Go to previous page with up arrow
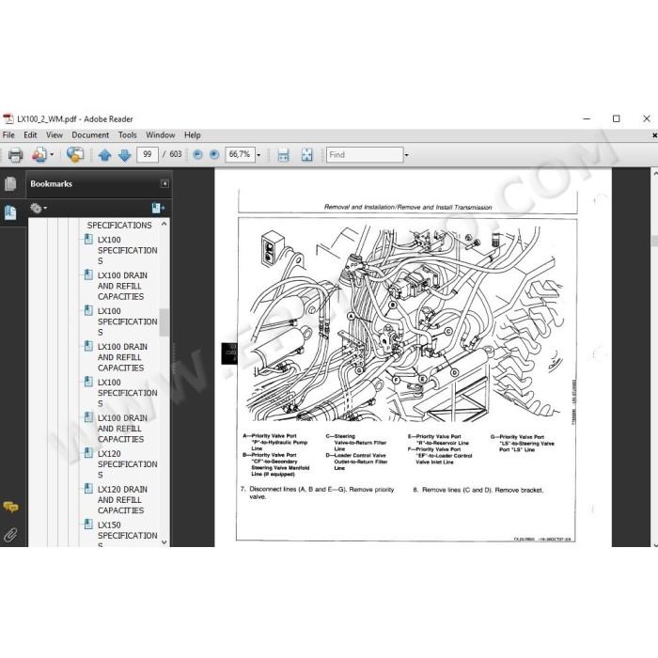Image resolution: width=658 pixels, height=658 pixels. click(x=104, y=155)
